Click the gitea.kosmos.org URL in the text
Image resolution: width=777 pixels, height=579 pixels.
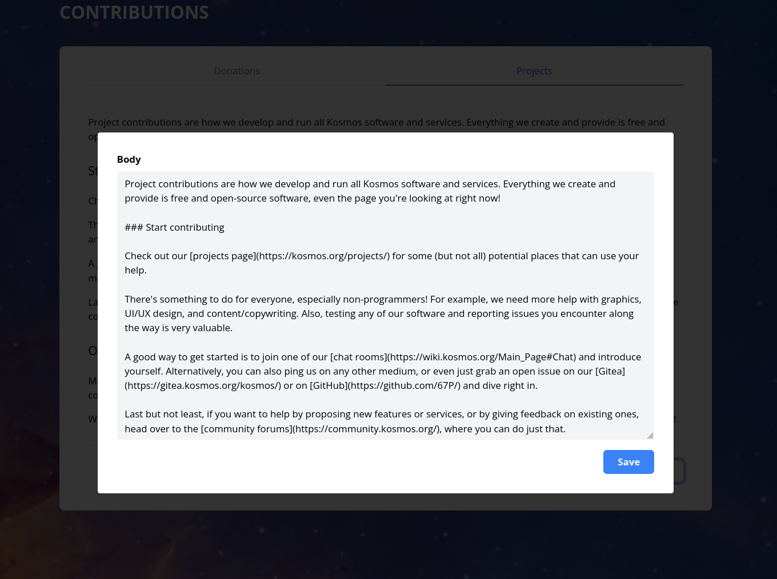point(203,385)
